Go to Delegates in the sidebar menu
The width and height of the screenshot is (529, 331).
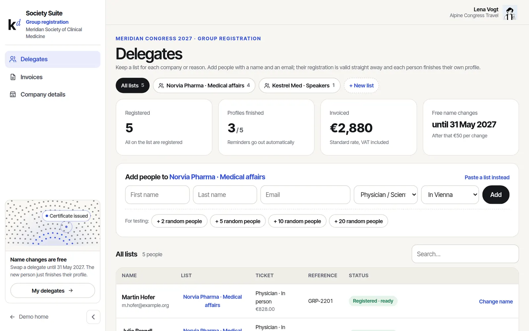point(53,59)
